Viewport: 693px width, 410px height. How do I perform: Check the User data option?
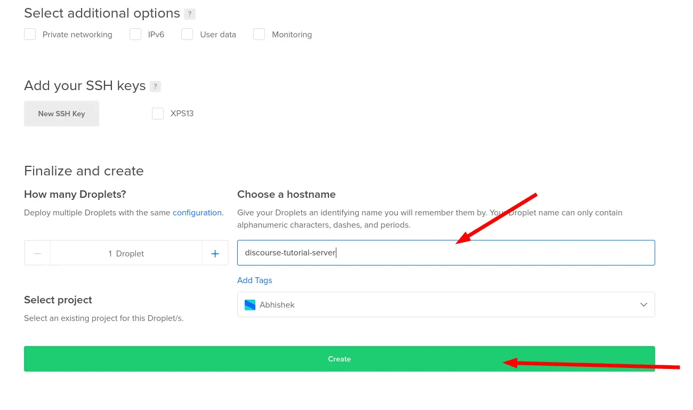pos(187,35)
